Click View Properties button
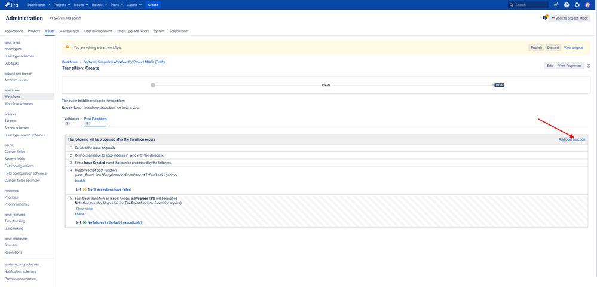Viewport: 597px width, 287px height. click(570, 66)
